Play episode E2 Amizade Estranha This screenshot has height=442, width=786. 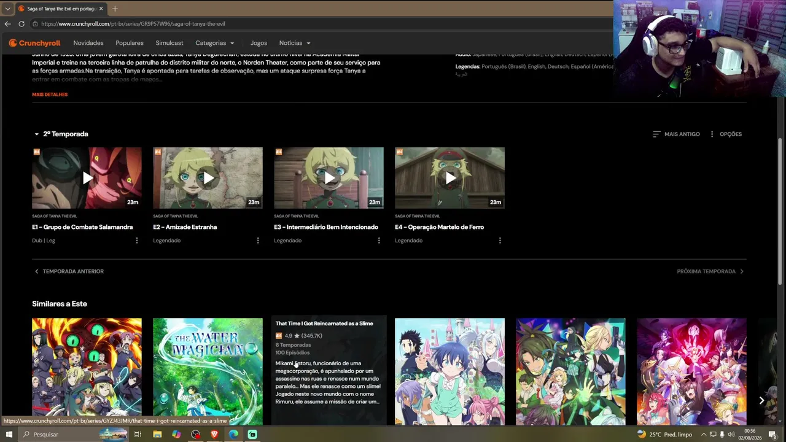click(208, 178)
